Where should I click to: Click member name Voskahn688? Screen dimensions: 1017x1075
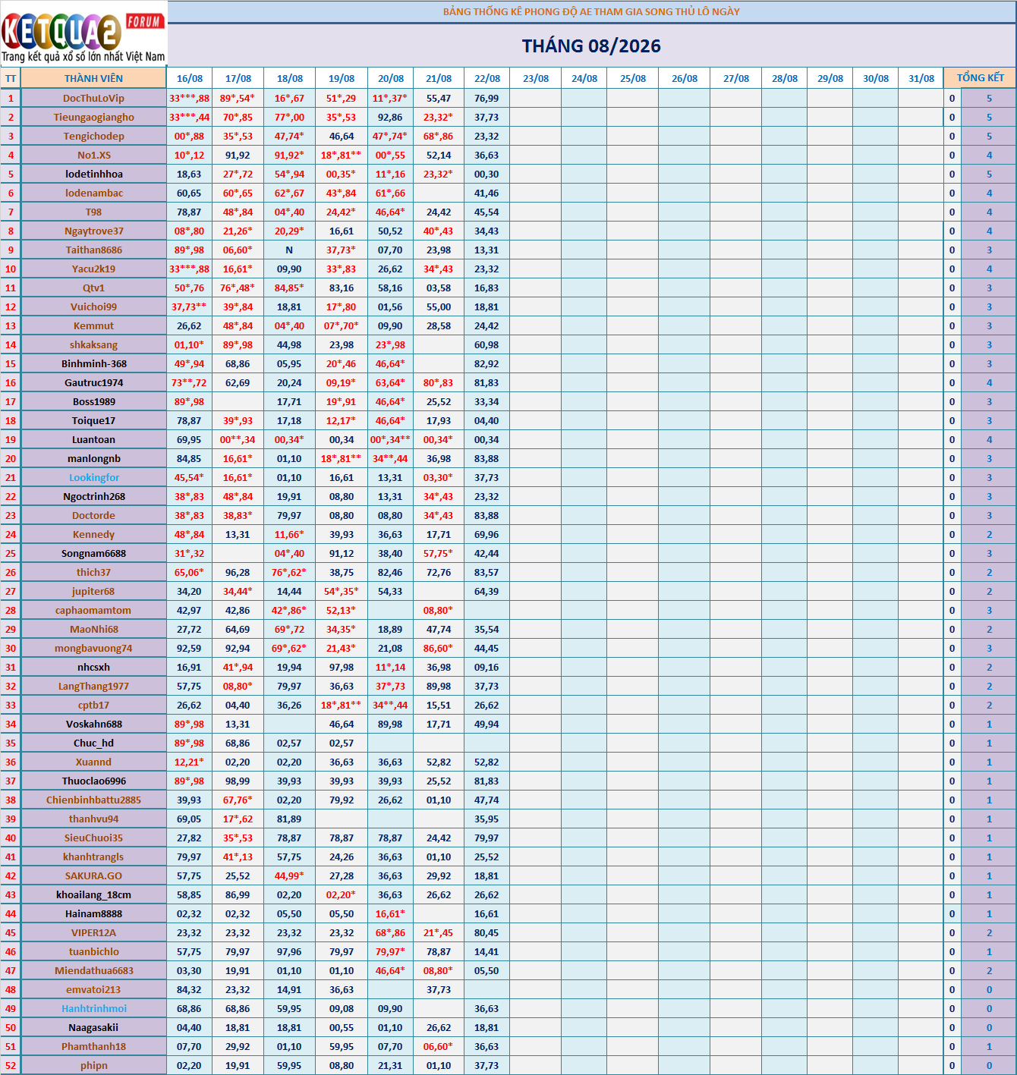(93, 724)
